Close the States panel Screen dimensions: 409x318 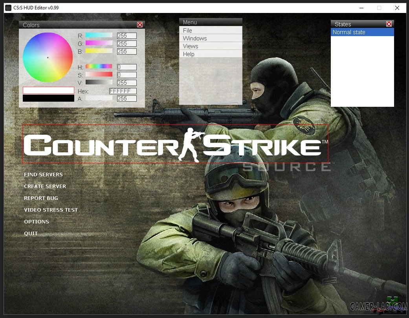pyautogui.click(x=389, y=24)
